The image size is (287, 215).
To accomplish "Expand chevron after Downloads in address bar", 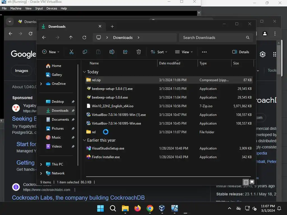I will (x=138, y=38).
